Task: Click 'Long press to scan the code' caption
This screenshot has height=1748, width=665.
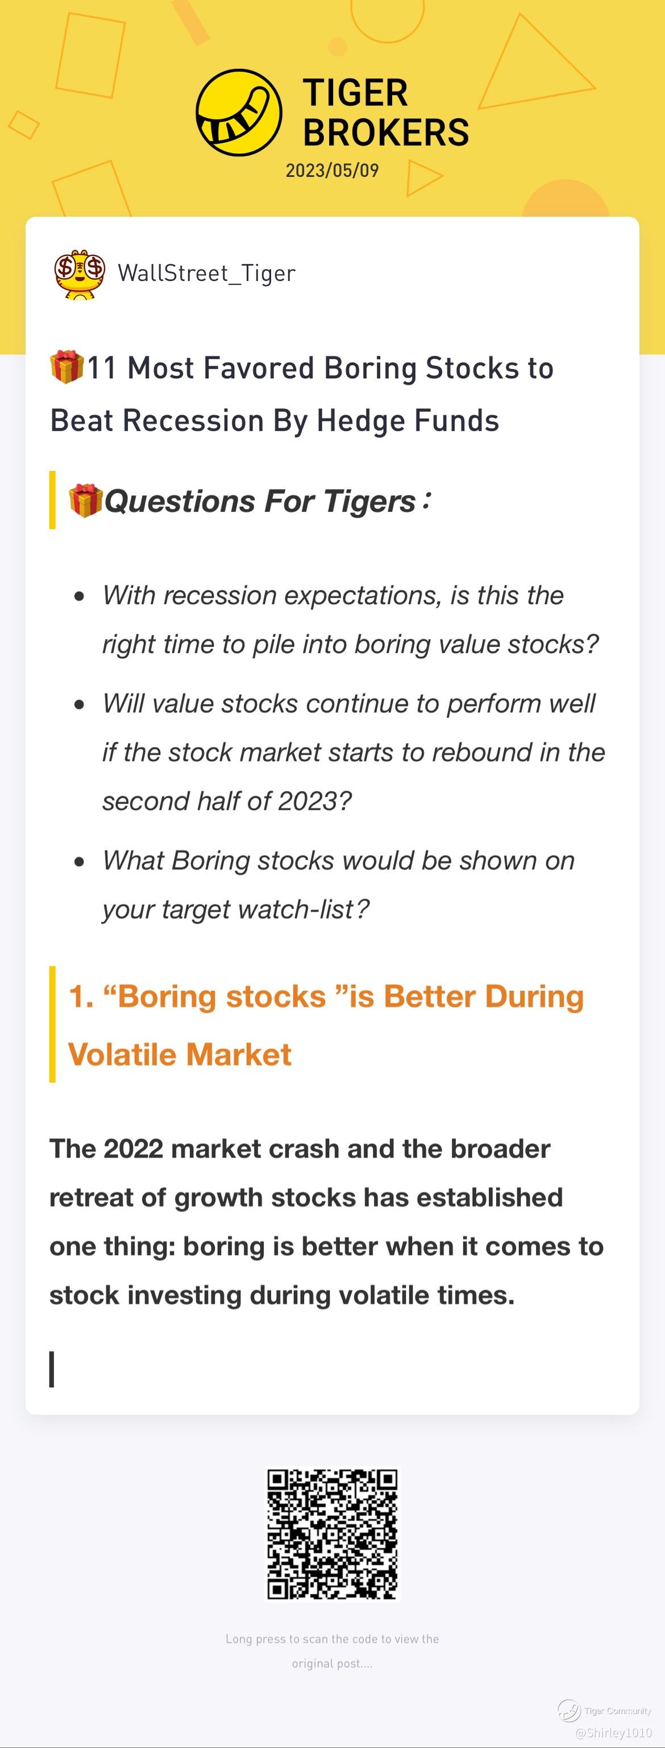Action: coord(332,1651)
